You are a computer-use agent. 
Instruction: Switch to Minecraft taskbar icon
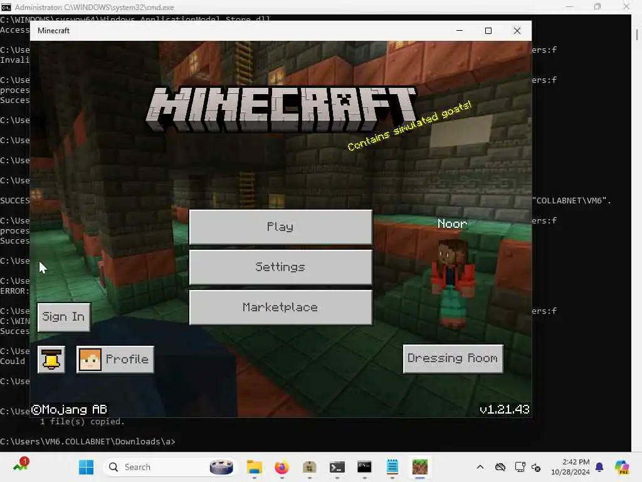coord(419,467)
